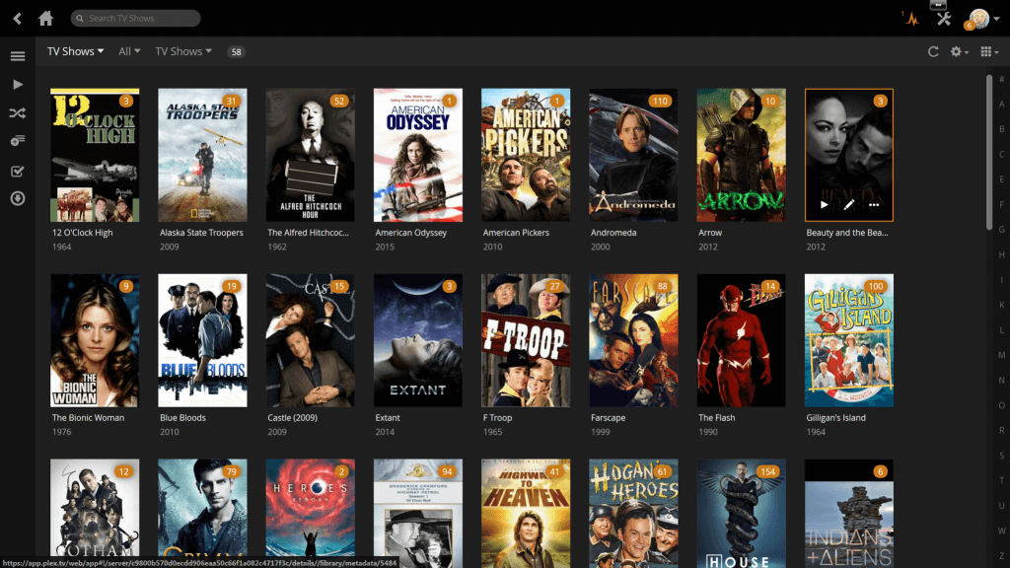The image size is (1010, 568).
Task: Click the American Pickers title link
Action: coord(516,233)
